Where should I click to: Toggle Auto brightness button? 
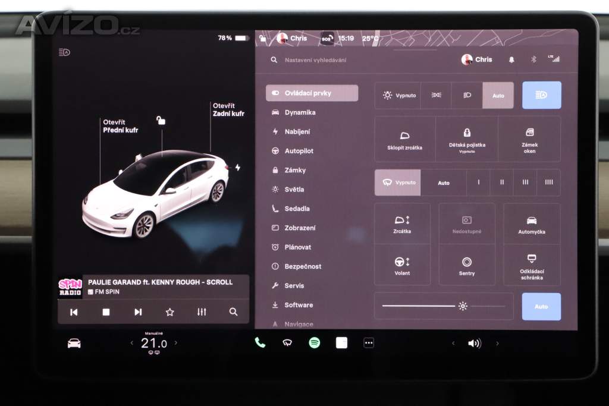coord(541,307)
